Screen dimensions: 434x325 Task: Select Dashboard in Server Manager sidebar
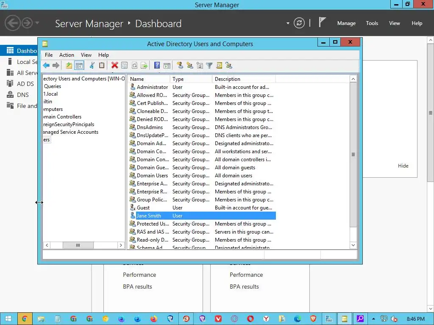[x=19, y=51]
